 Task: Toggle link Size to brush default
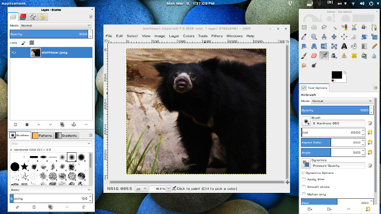pyautogui.click(x=370, y=132)
